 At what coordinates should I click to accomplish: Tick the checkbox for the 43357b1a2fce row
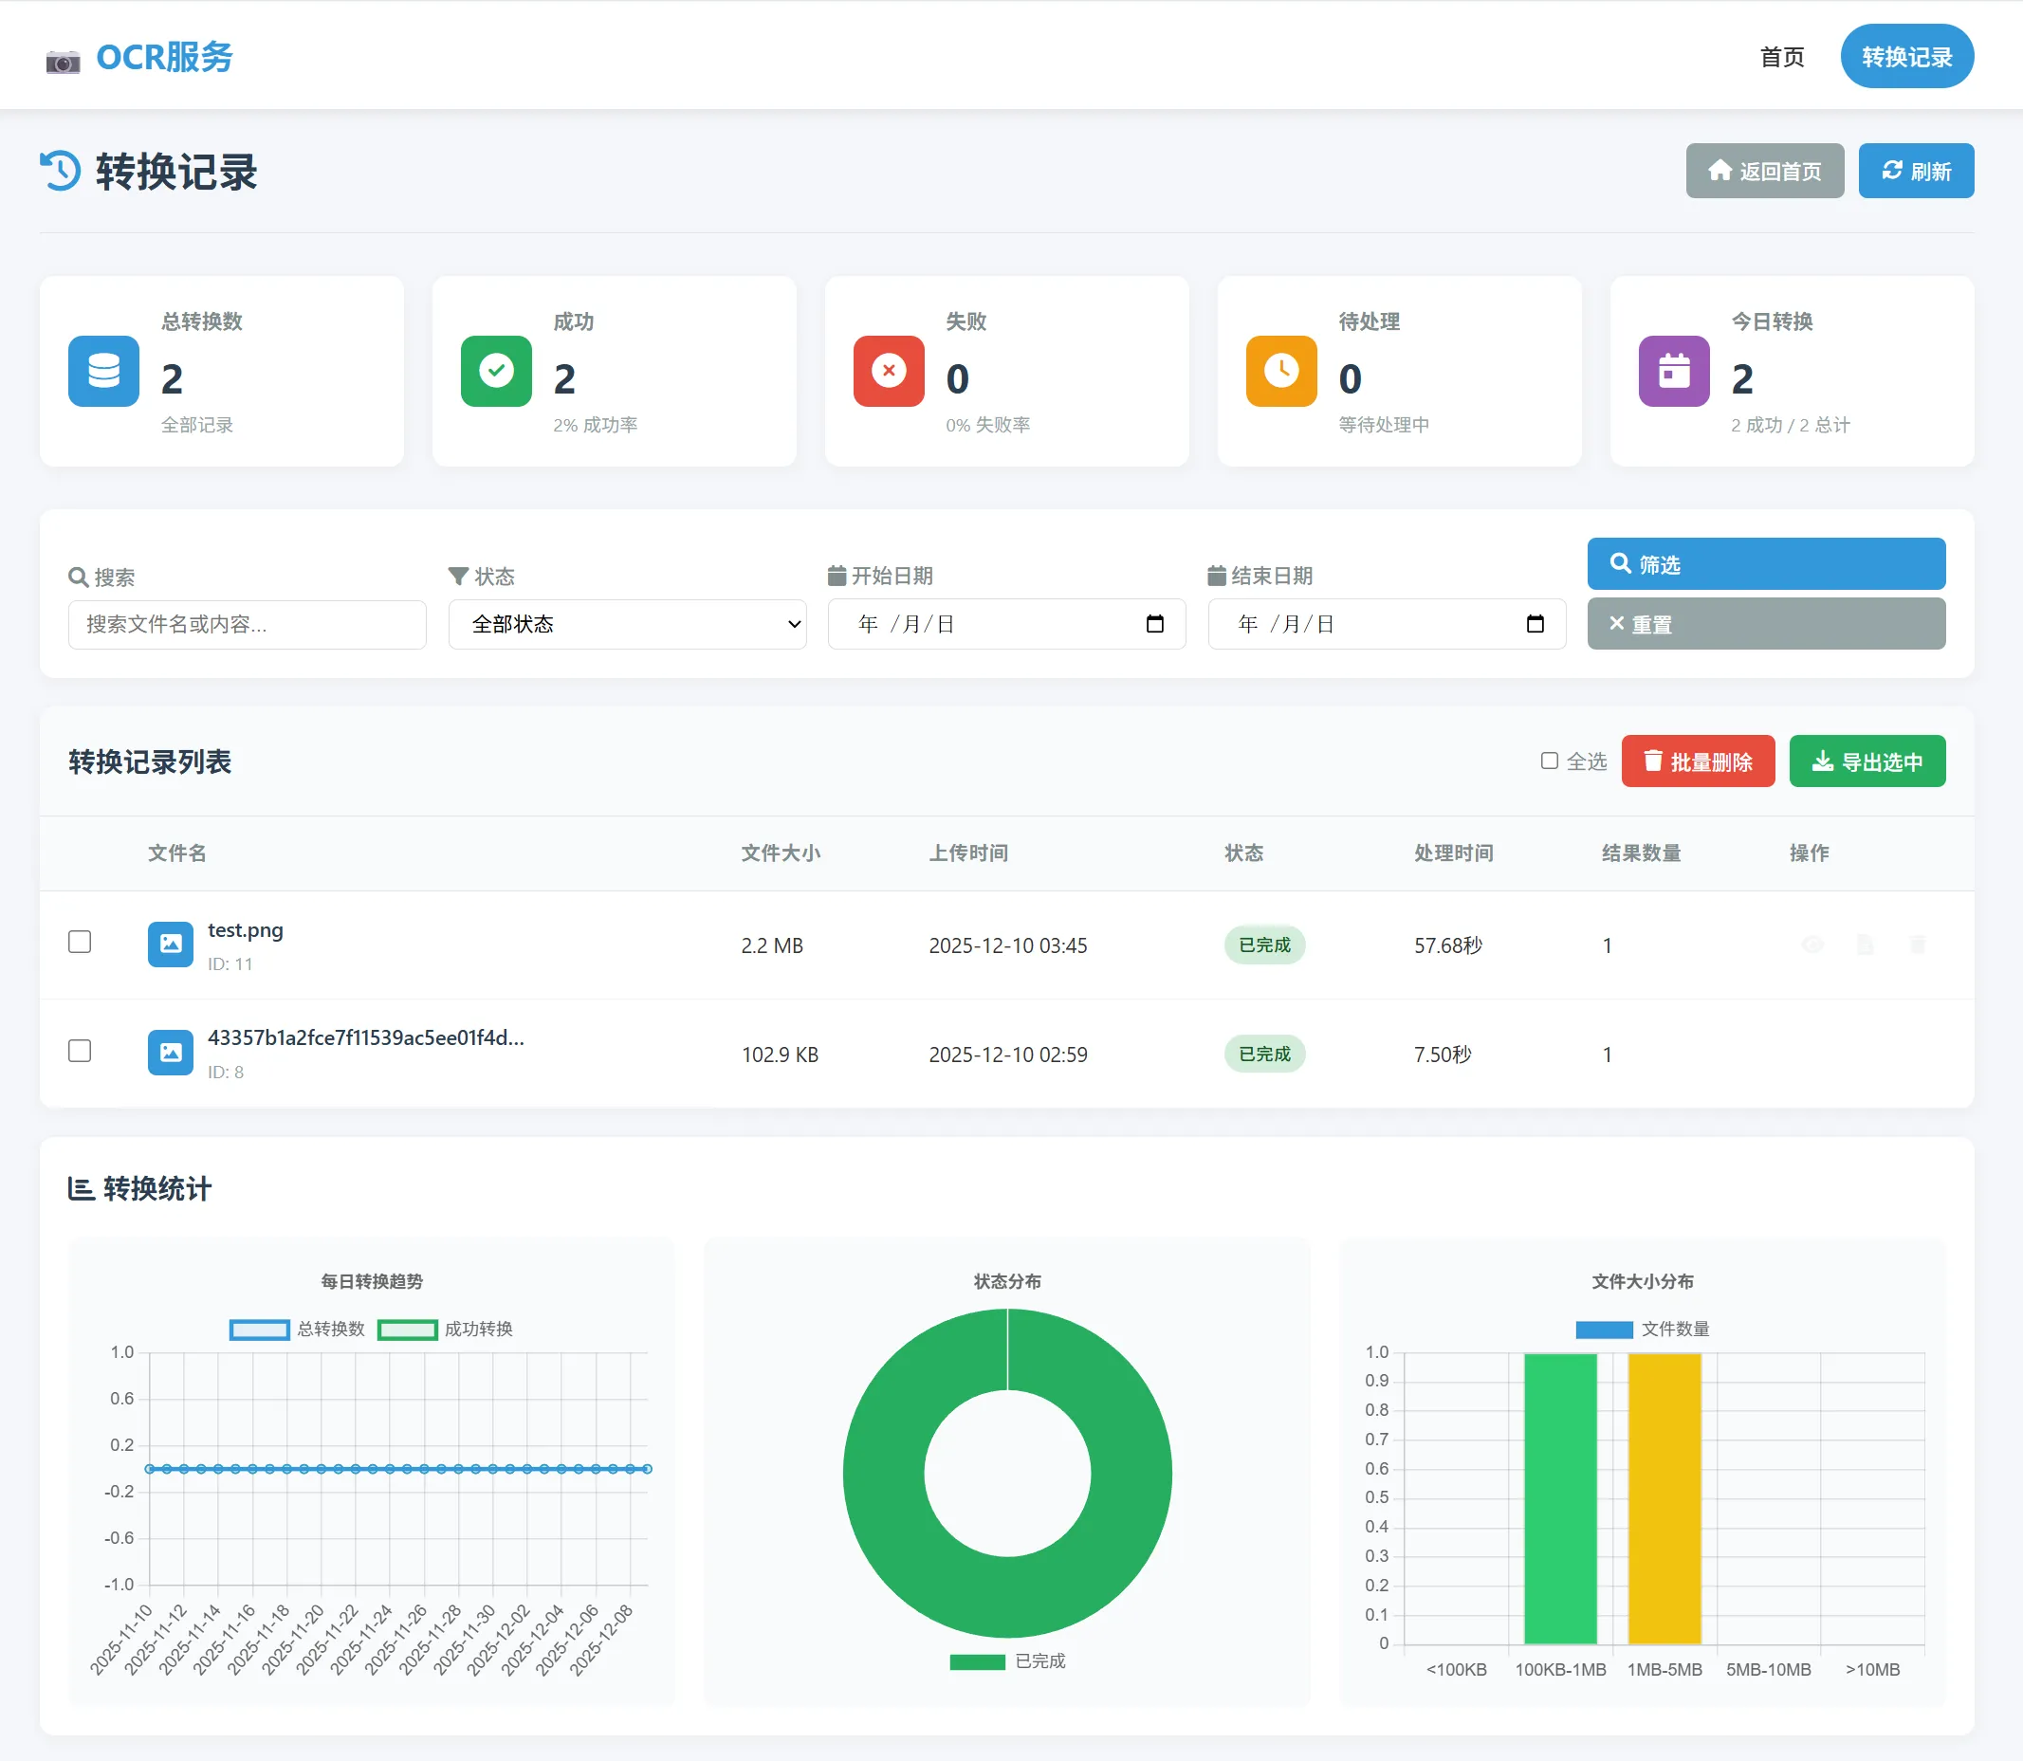coord(80,1052)
